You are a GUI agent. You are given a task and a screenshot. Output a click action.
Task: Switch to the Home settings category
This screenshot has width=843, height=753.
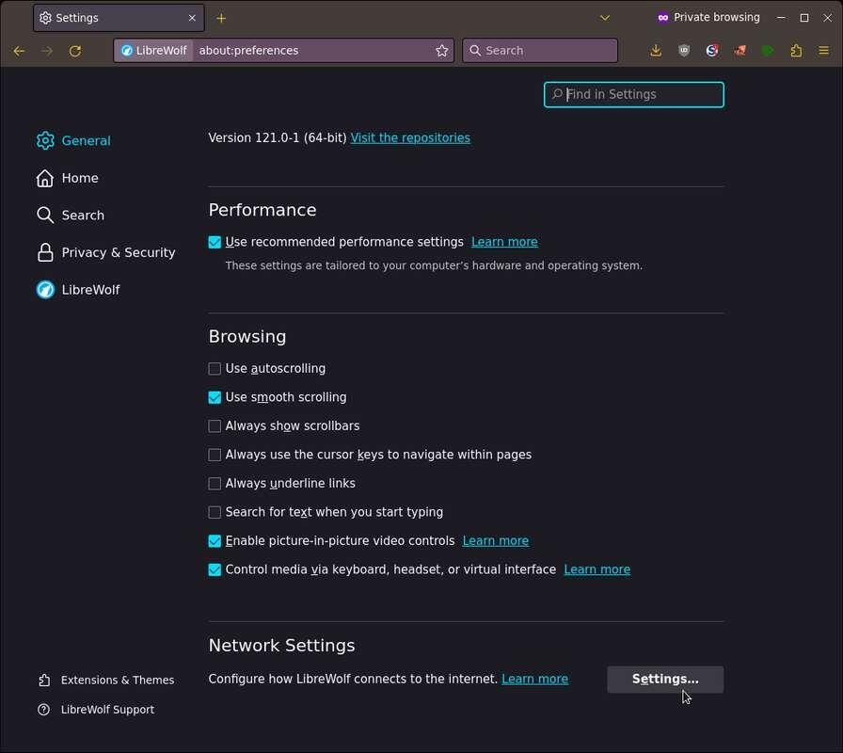click(x=80, y=178)
